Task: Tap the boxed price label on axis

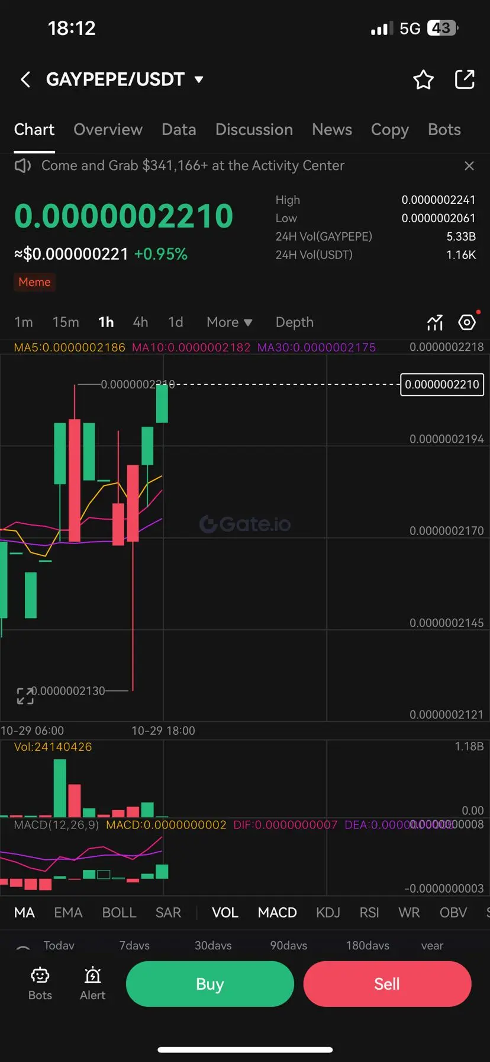Action: 442,385
